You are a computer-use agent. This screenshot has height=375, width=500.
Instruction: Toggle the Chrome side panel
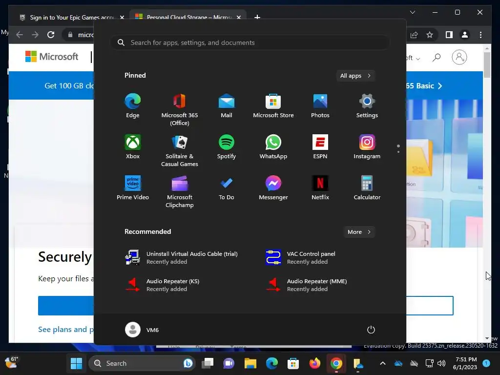click(x=449, y=35)
